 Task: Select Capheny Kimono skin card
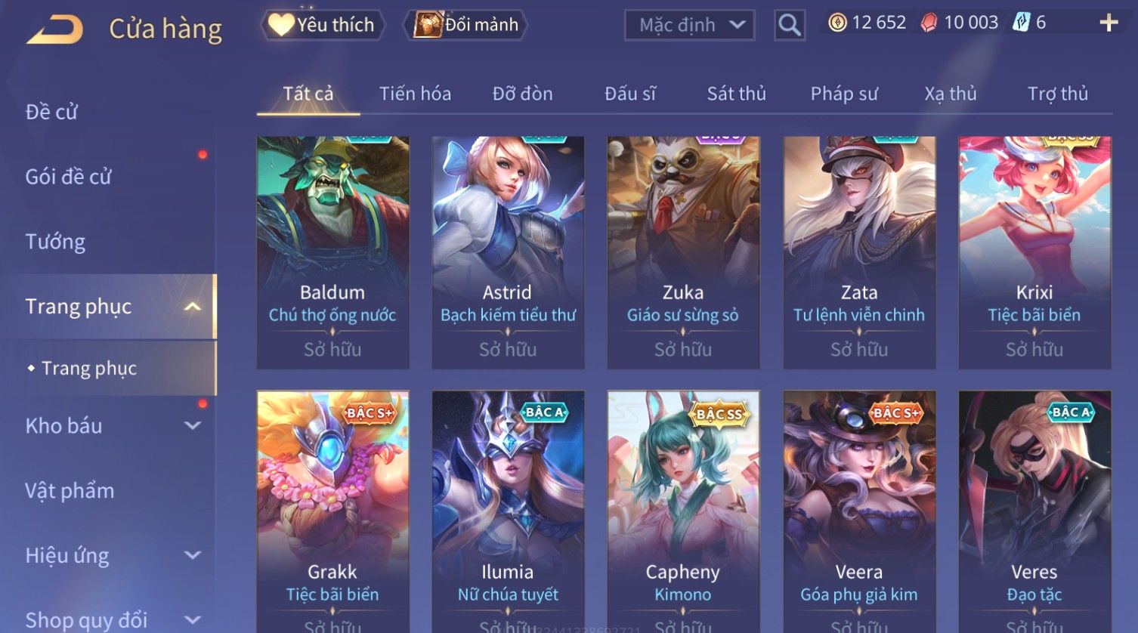pos(683,511)
